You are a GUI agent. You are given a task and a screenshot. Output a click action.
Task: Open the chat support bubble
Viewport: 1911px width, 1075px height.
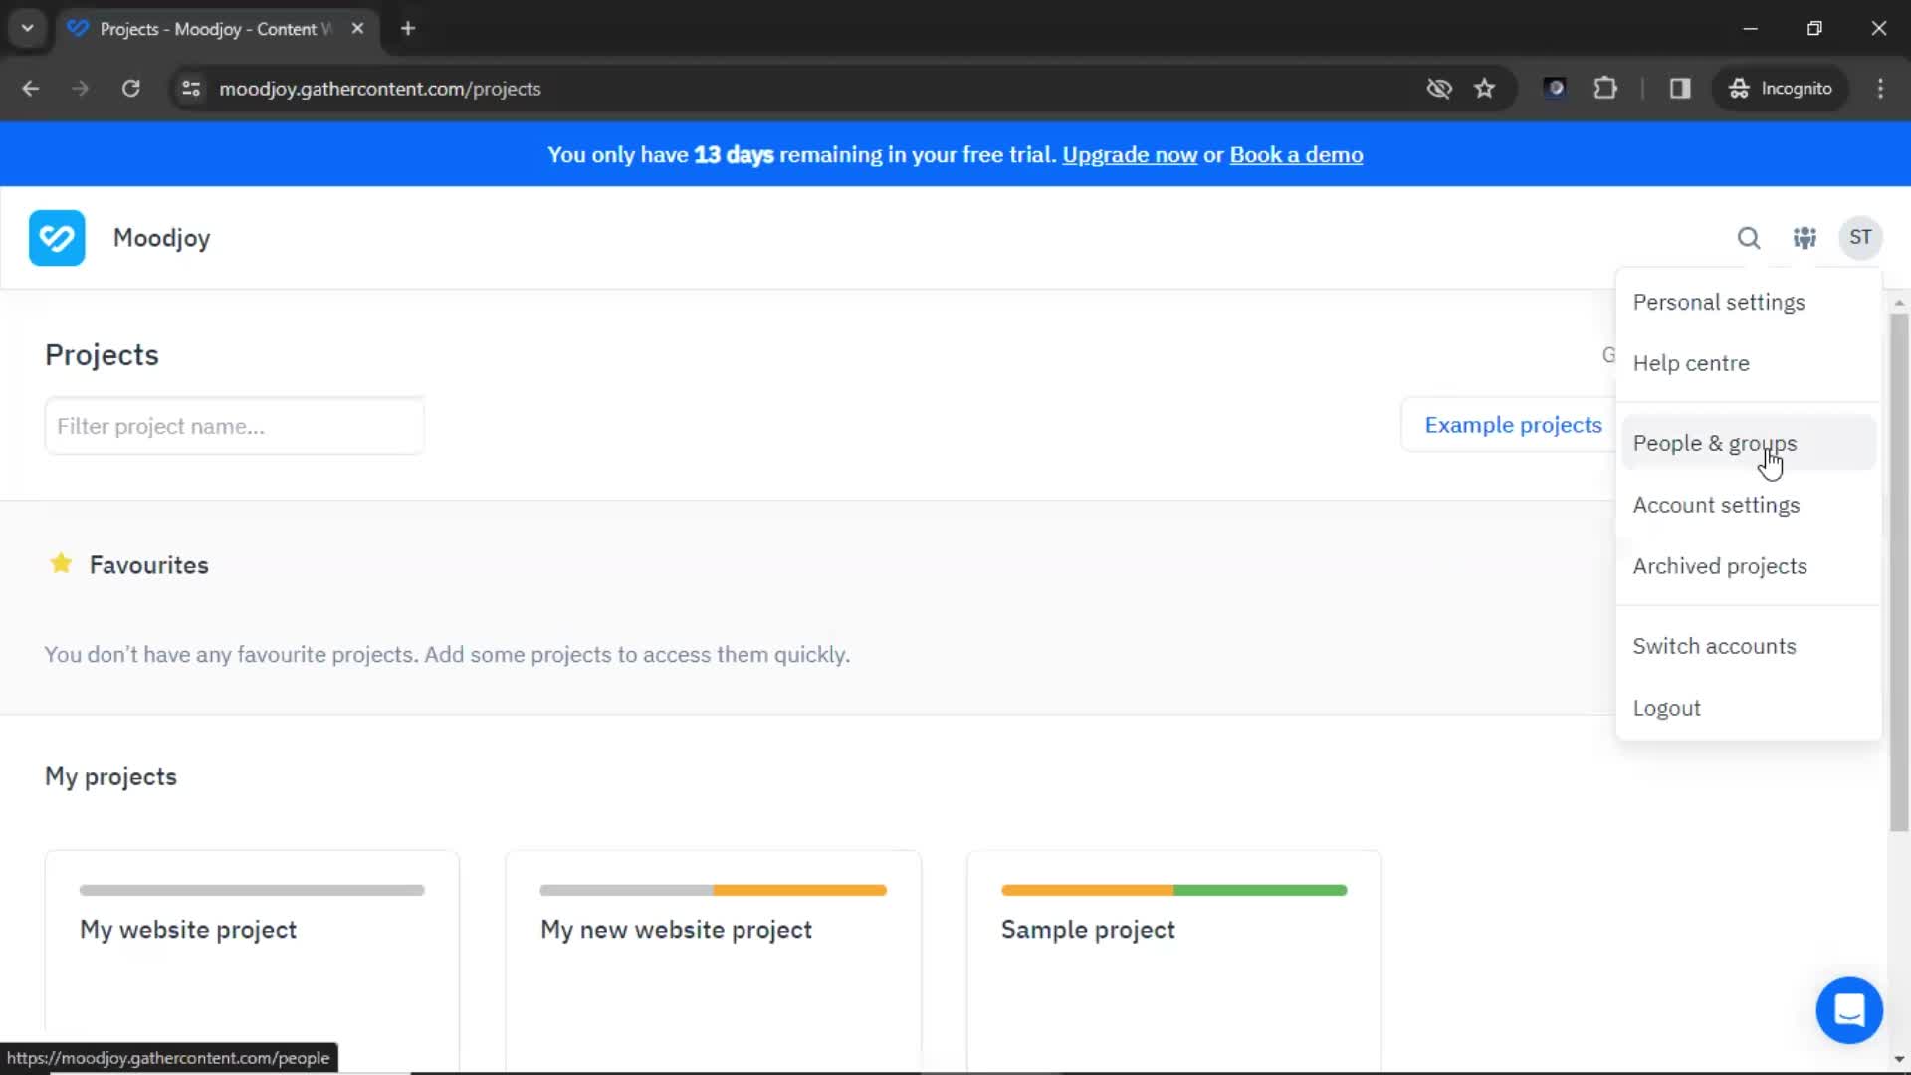click(x=1849, y=1010)
